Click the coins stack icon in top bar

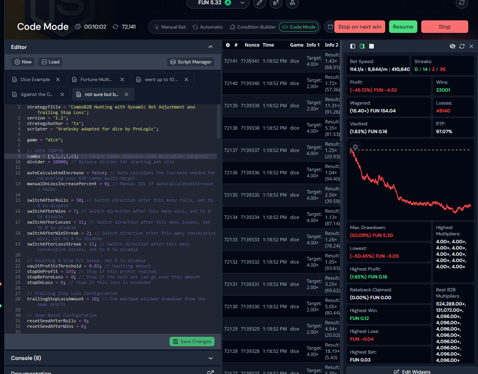[276, 3]
